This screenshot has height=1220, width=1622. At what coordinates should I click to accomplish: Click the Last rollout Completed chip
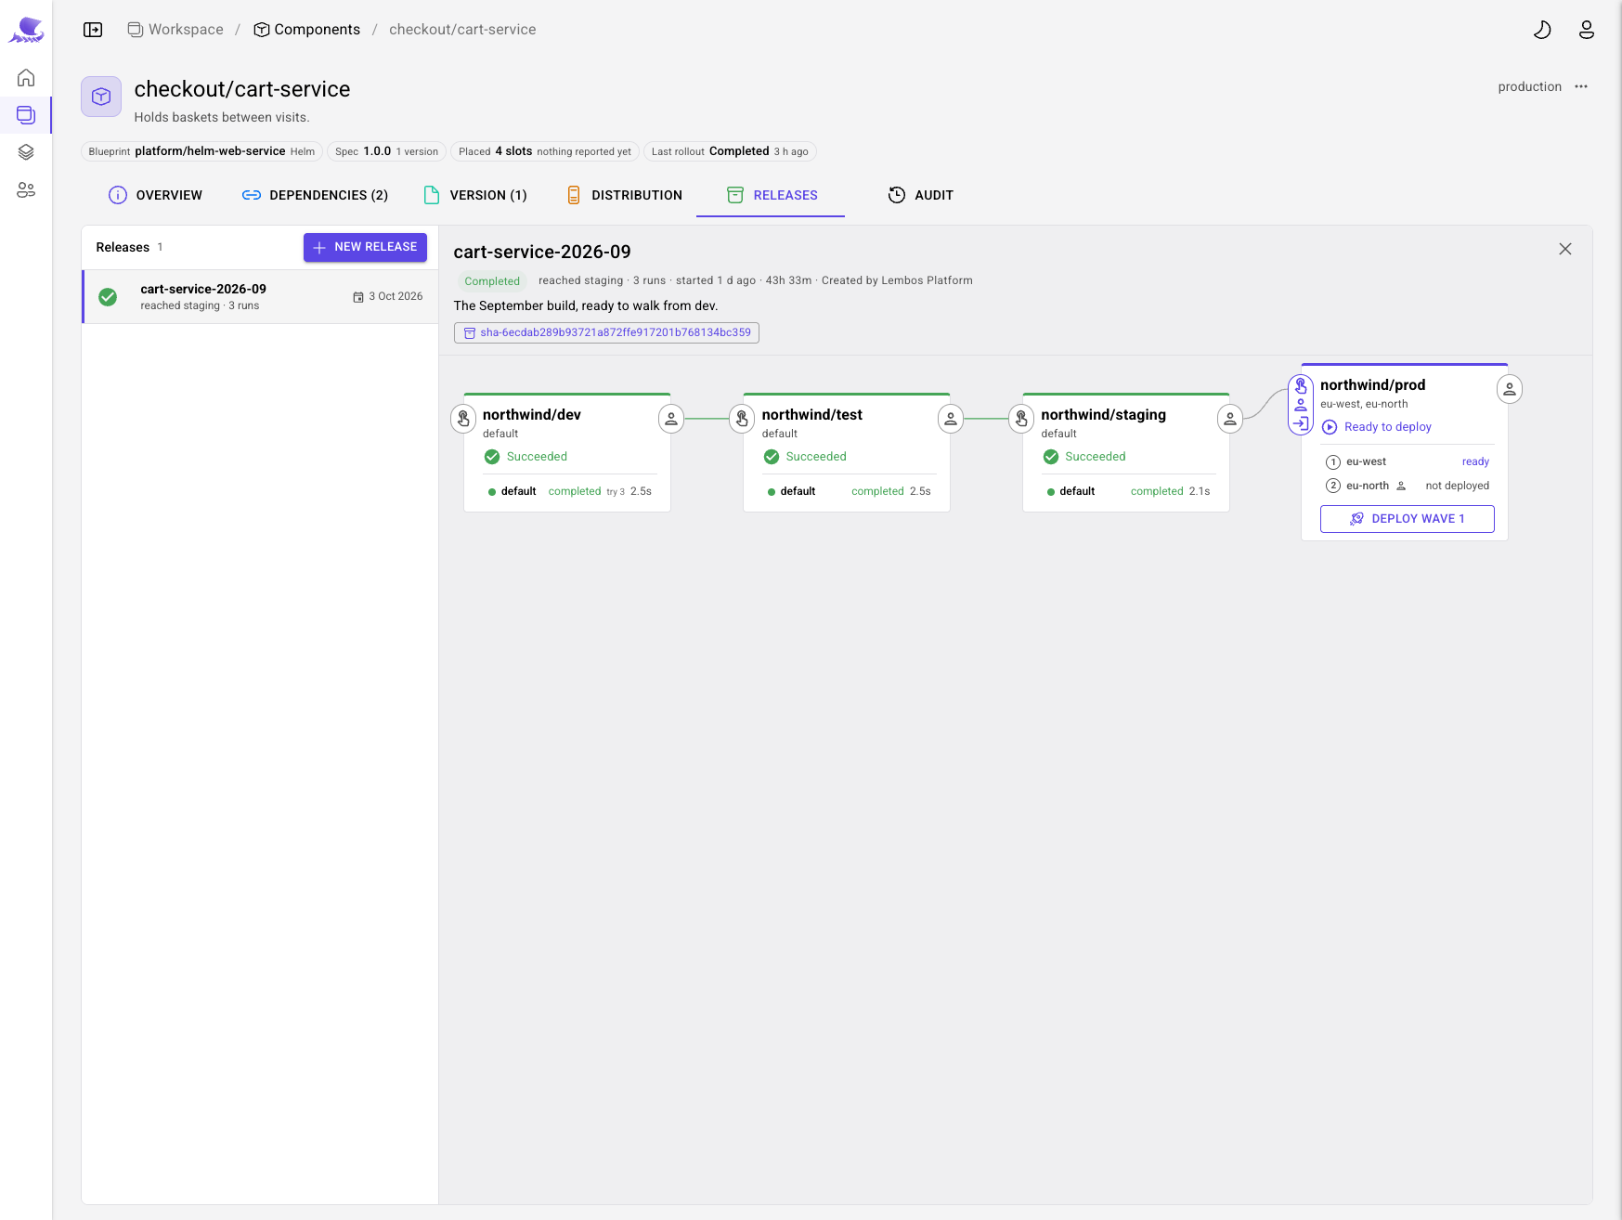(x=730, y=151)
